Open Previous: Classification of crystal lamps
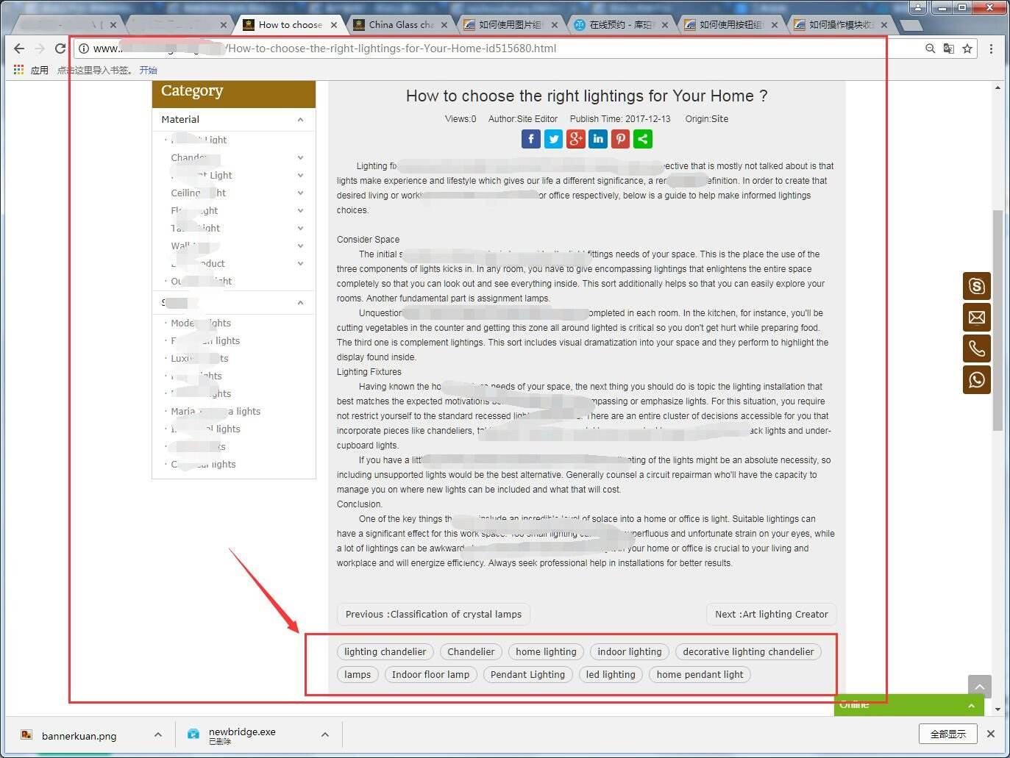Image resolution: width=1010 pixels, height=758 pixels. click(433, 615)
